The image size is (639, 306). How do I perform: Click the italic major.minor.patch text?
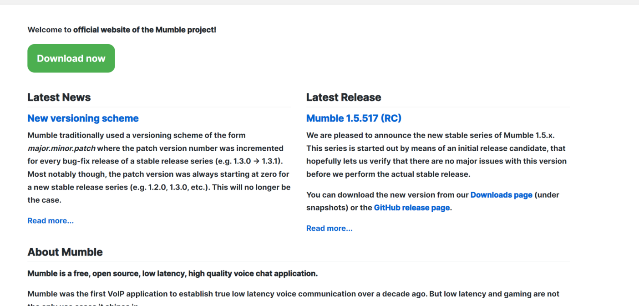tap(61, 148)
